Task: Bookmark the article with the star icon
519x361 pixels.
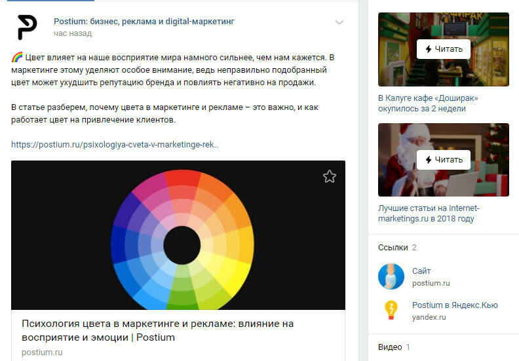Action: [x=330, y=176]
